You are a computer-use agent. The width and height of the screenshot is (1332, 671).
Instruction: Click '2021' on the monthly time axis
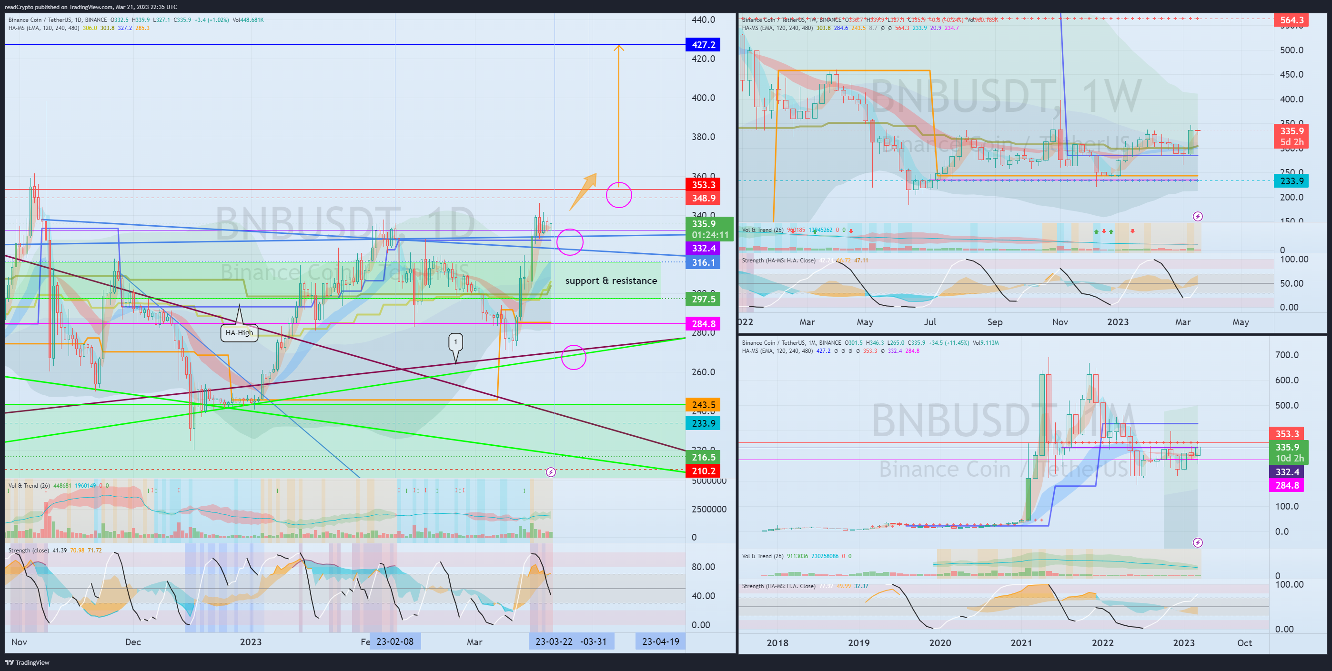[1021, 643]
